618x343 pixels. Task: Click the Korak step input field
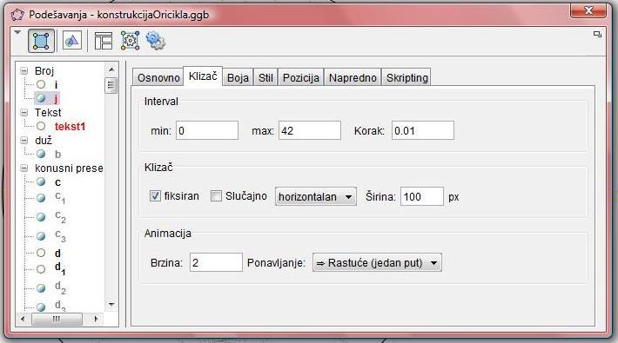tap(423, 130)
